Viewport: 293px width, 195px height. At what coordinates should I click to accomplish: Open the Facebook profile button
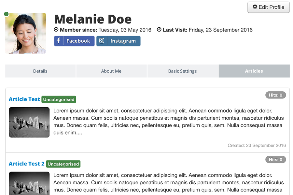pos(74,41)
